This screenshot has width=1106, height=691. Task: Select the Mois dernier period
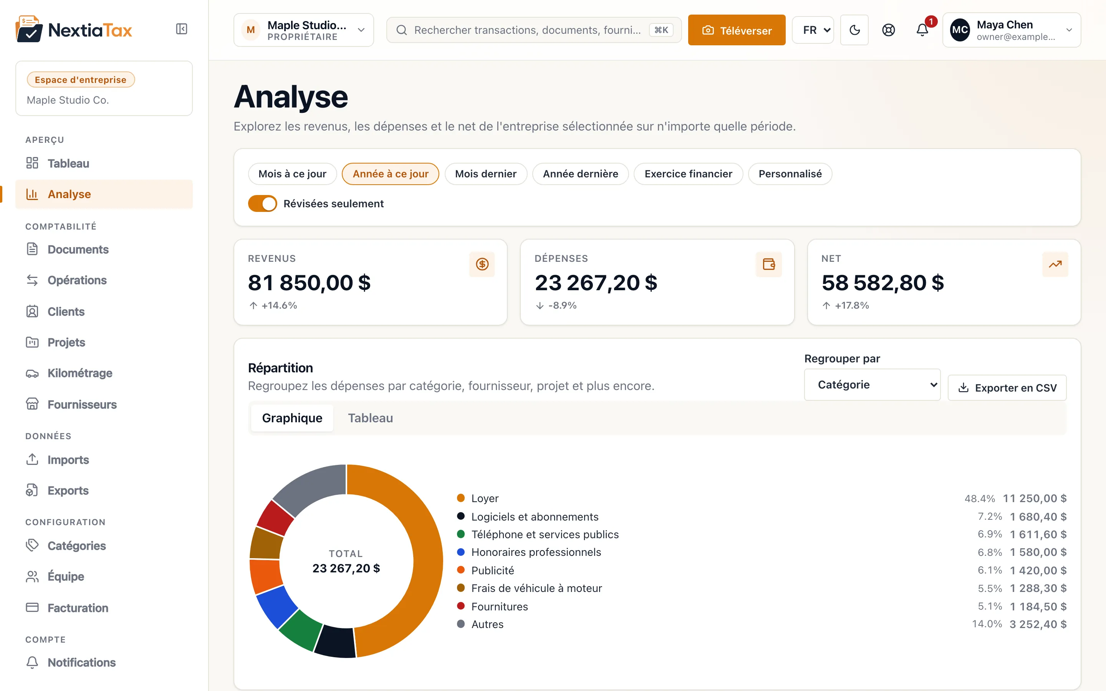(x=486, y=174)
